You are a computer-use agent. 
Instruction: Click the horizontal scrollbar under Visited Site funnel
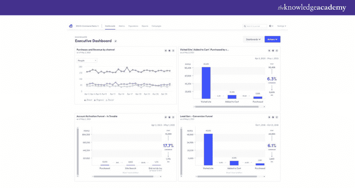pyautogui.click(x=226, y=107)
